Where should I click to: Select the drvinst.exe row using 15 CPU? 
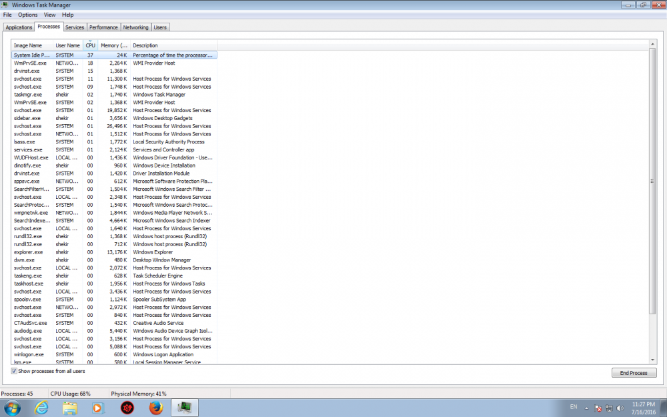pyautogui.click(x=114, y=71)
